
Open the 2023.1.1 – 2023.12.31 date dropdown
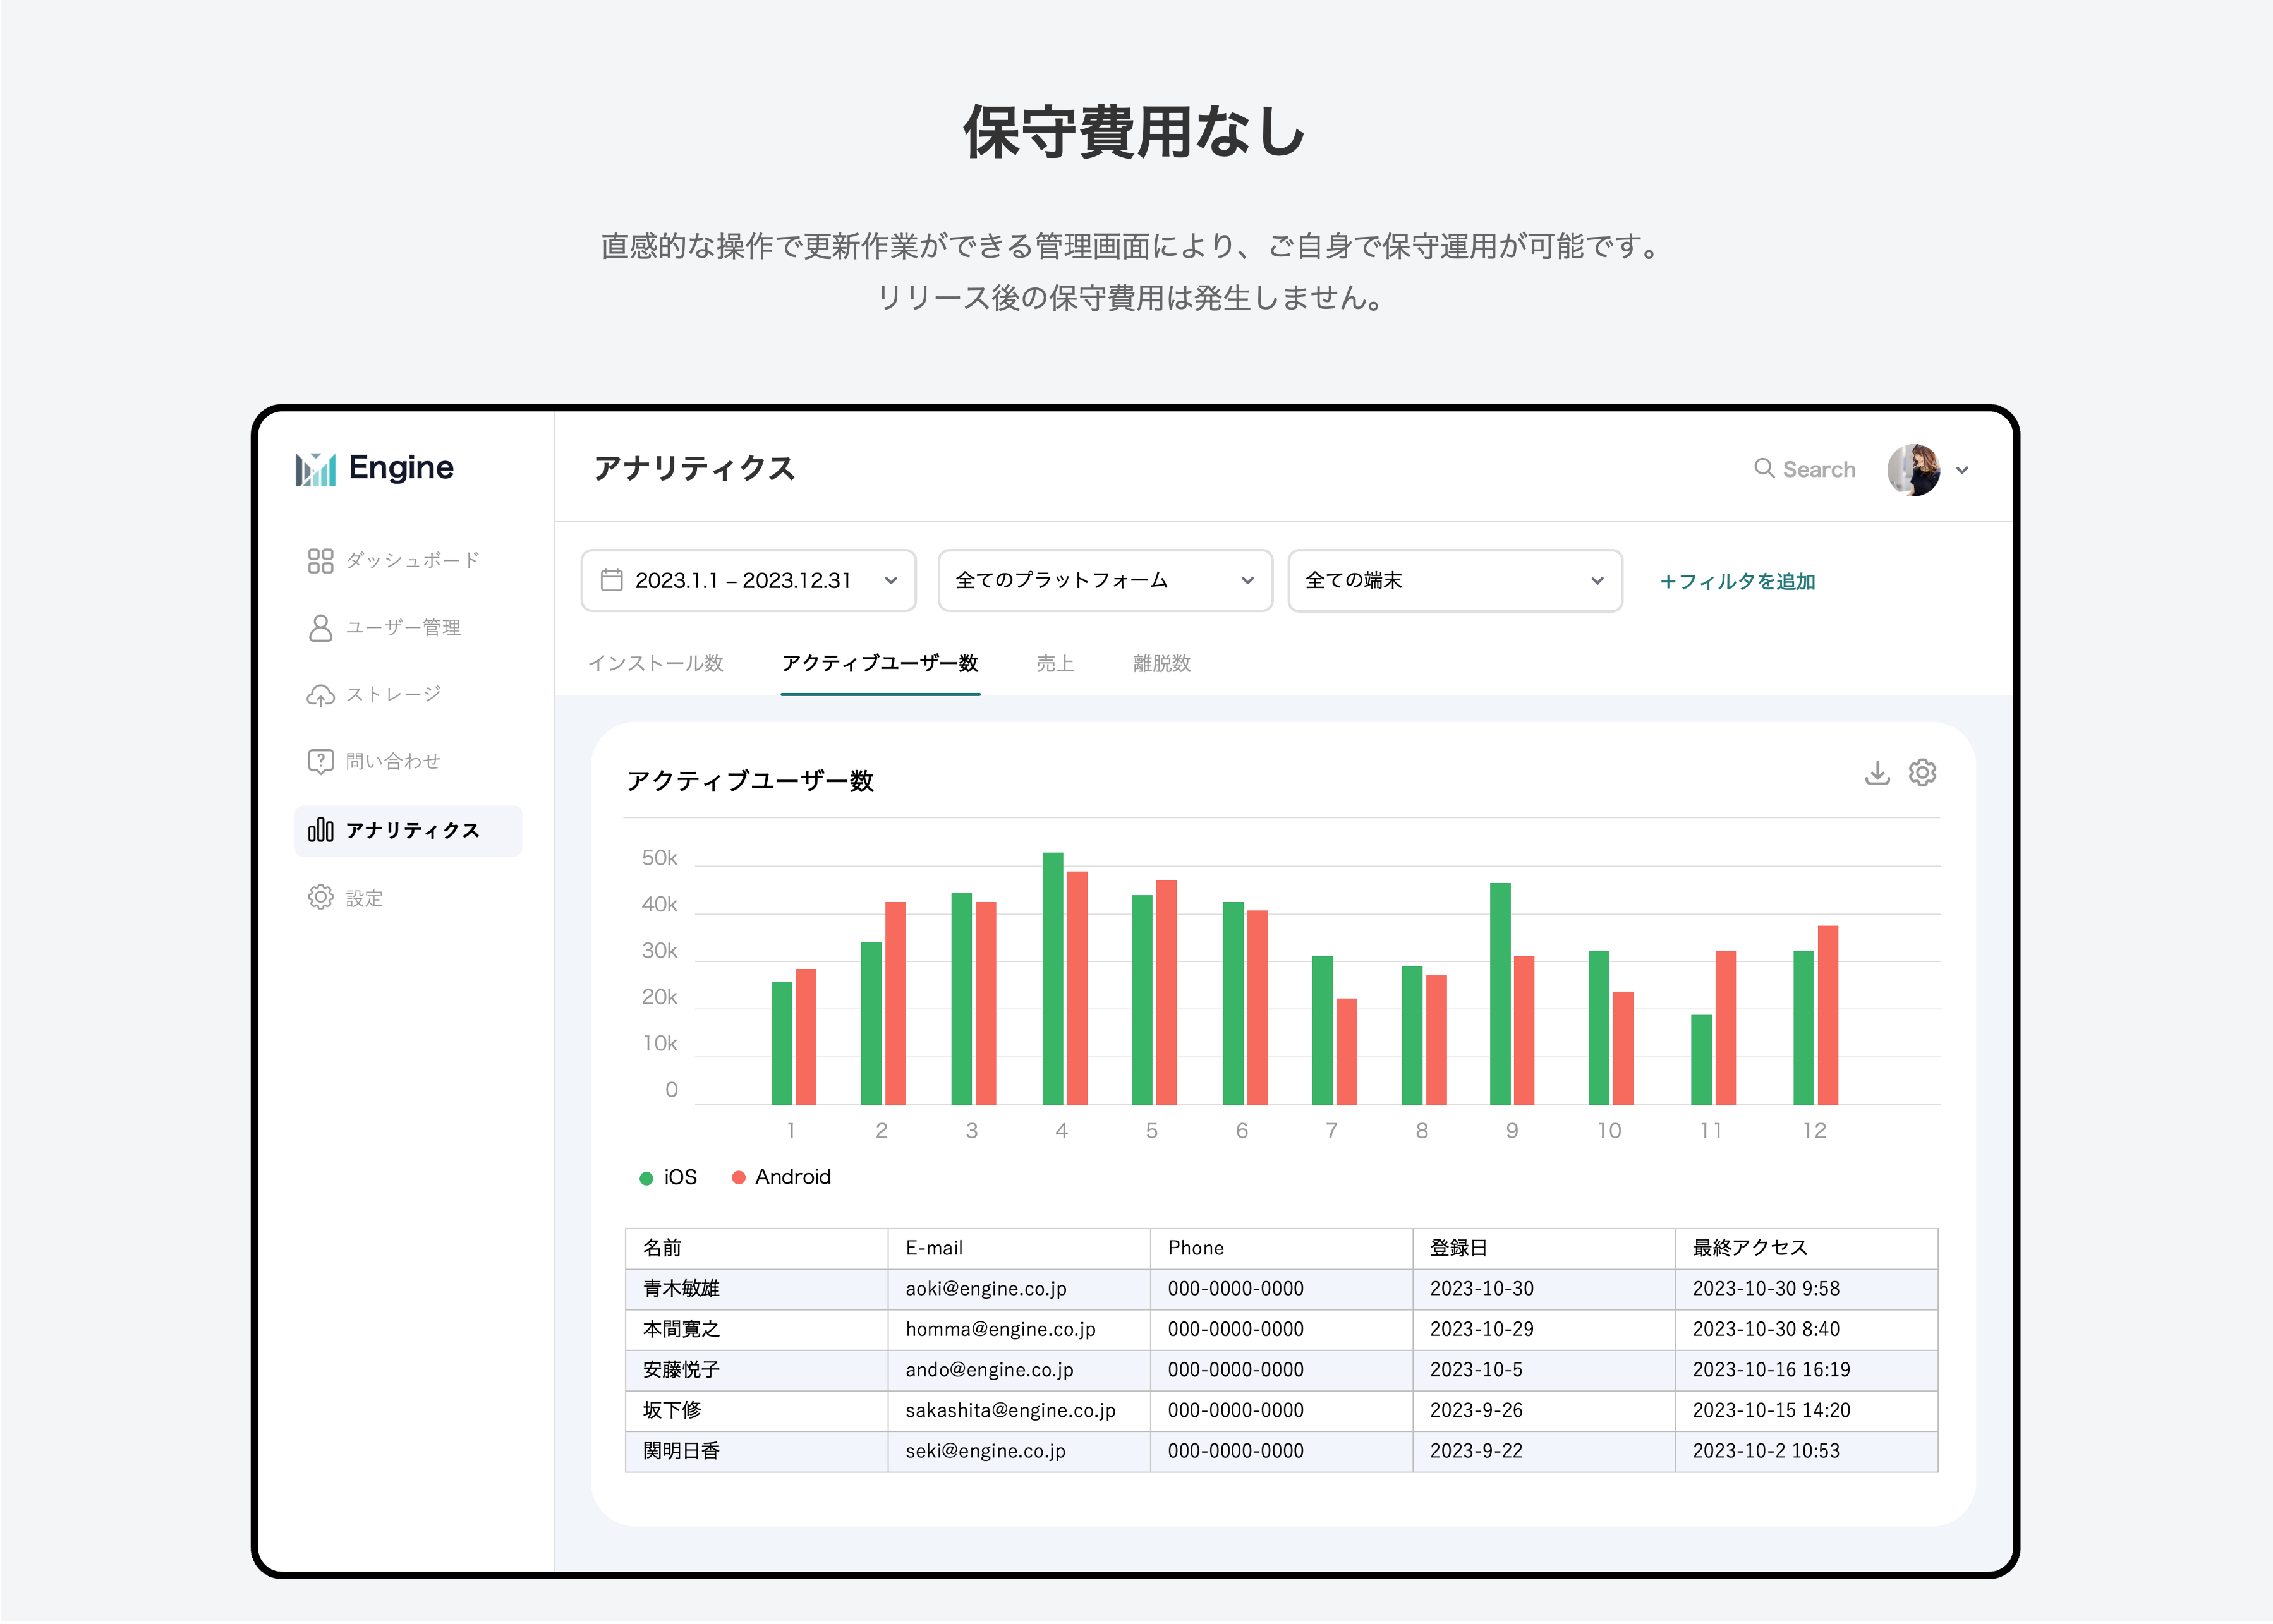tap(748, 581)
